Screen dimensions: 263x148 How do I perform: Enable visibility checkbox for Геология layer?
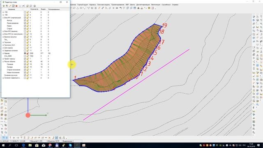25,42
